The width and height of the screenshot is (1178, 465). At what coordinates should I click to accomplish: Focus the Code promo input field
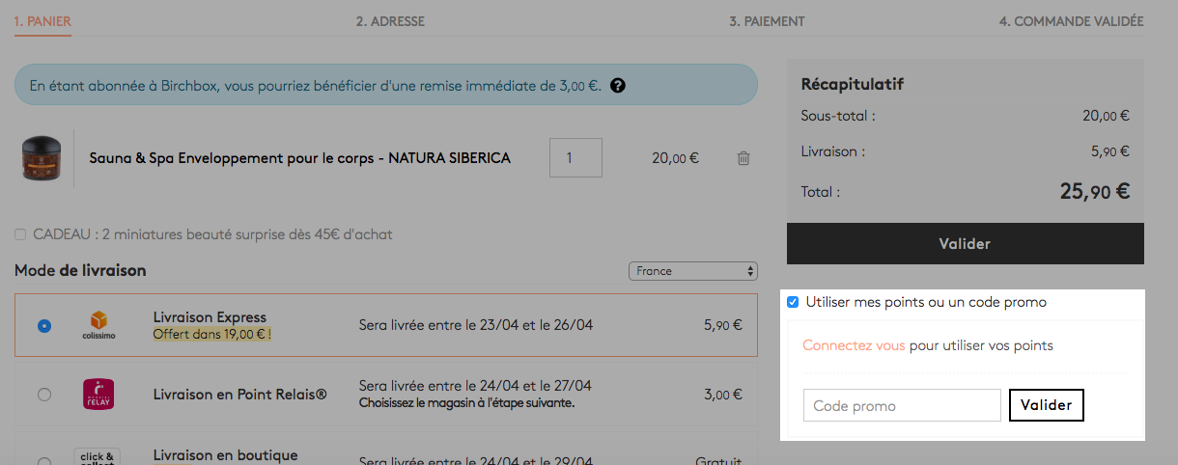coord(902,405)
